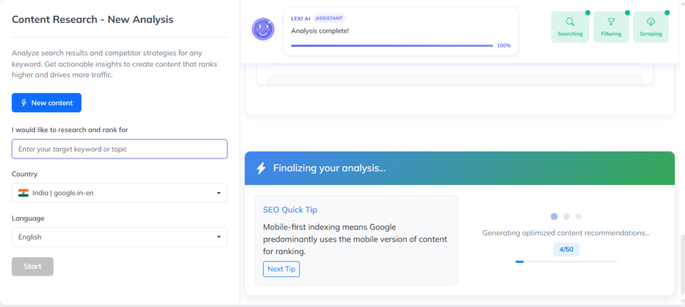Click the New content button
The width and height of the screenshot is (685, 307).
click(x=46, y=103)
